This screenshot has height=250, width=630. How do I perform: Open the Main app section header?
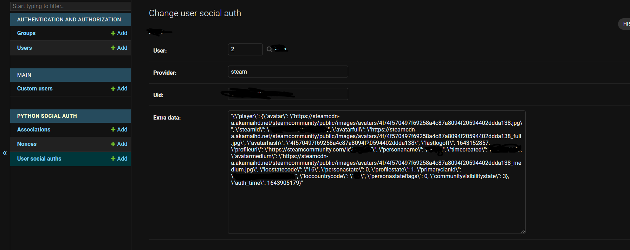pyautogui.click(x=24, y=75)
